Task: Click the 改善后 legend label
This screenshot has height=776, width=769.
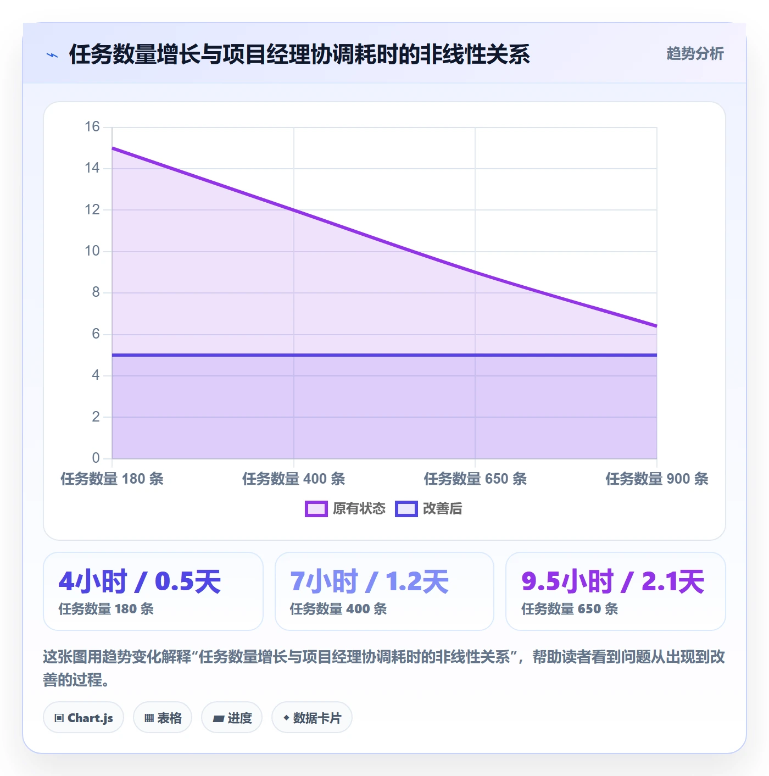Action: click(x=442, y=509)
